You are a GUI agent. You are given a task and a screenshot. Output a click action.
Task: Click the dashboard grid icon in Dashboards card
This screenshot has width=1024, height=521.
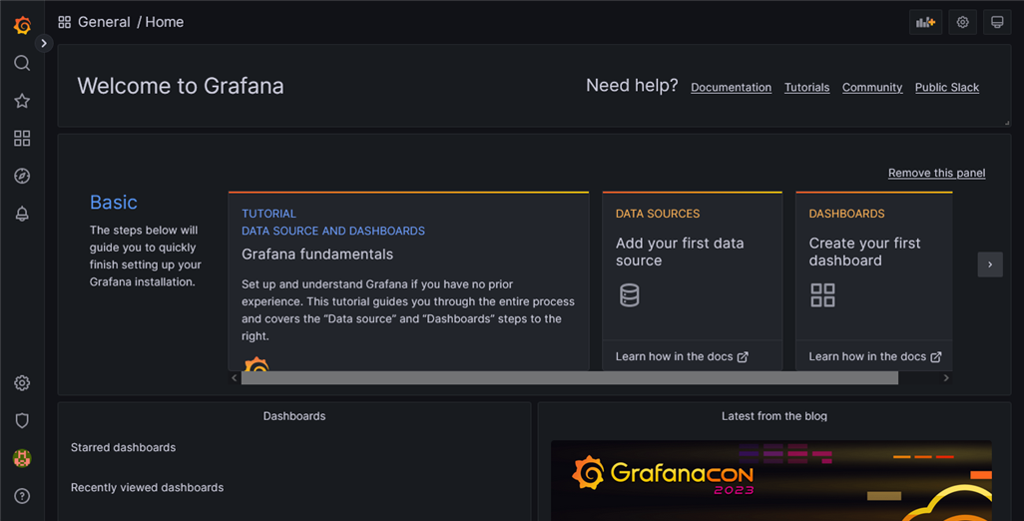click(822, 295)
